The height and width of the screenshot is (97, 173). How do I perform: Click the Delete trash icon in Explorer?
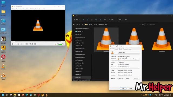105,20
